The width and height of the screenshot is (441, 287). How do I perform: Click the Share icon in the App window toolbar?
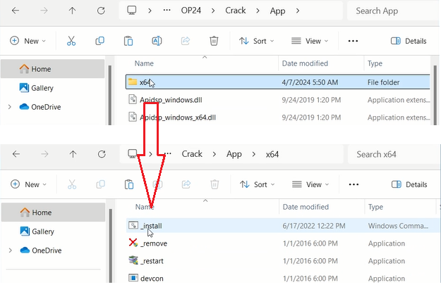[186, 41]
